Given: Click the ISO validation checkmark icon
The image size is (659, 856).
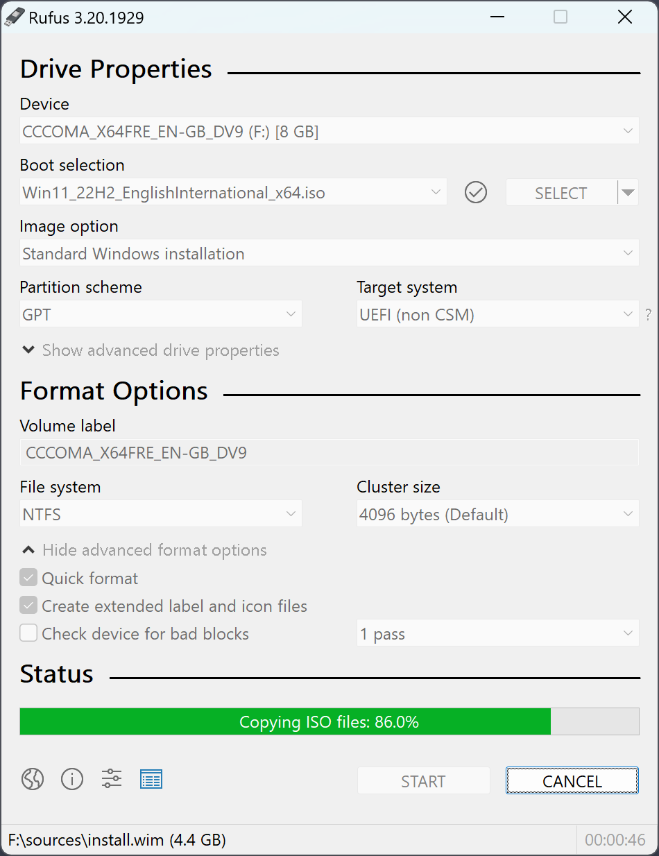Looking at the screenshot, I should coord(476,192).
